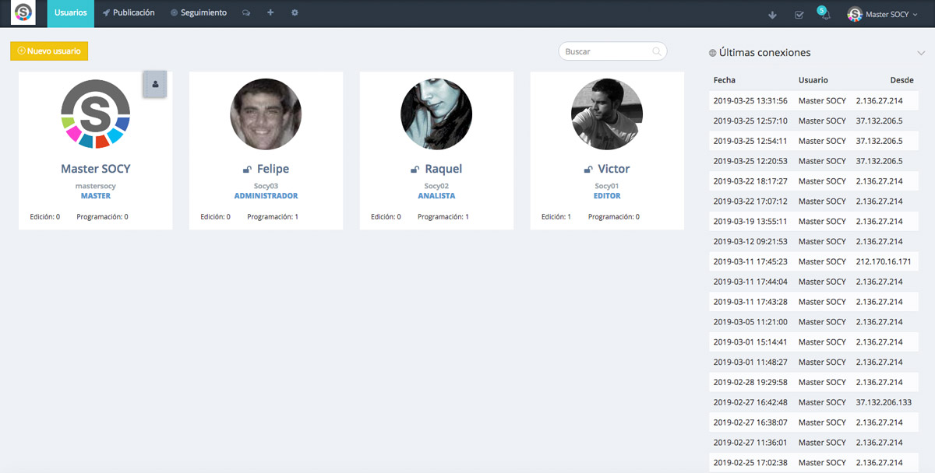Viewport: 935px width, 473px height.
Task: Click the globe icon beside Últimas conexiones
Action: coord(712,53)
